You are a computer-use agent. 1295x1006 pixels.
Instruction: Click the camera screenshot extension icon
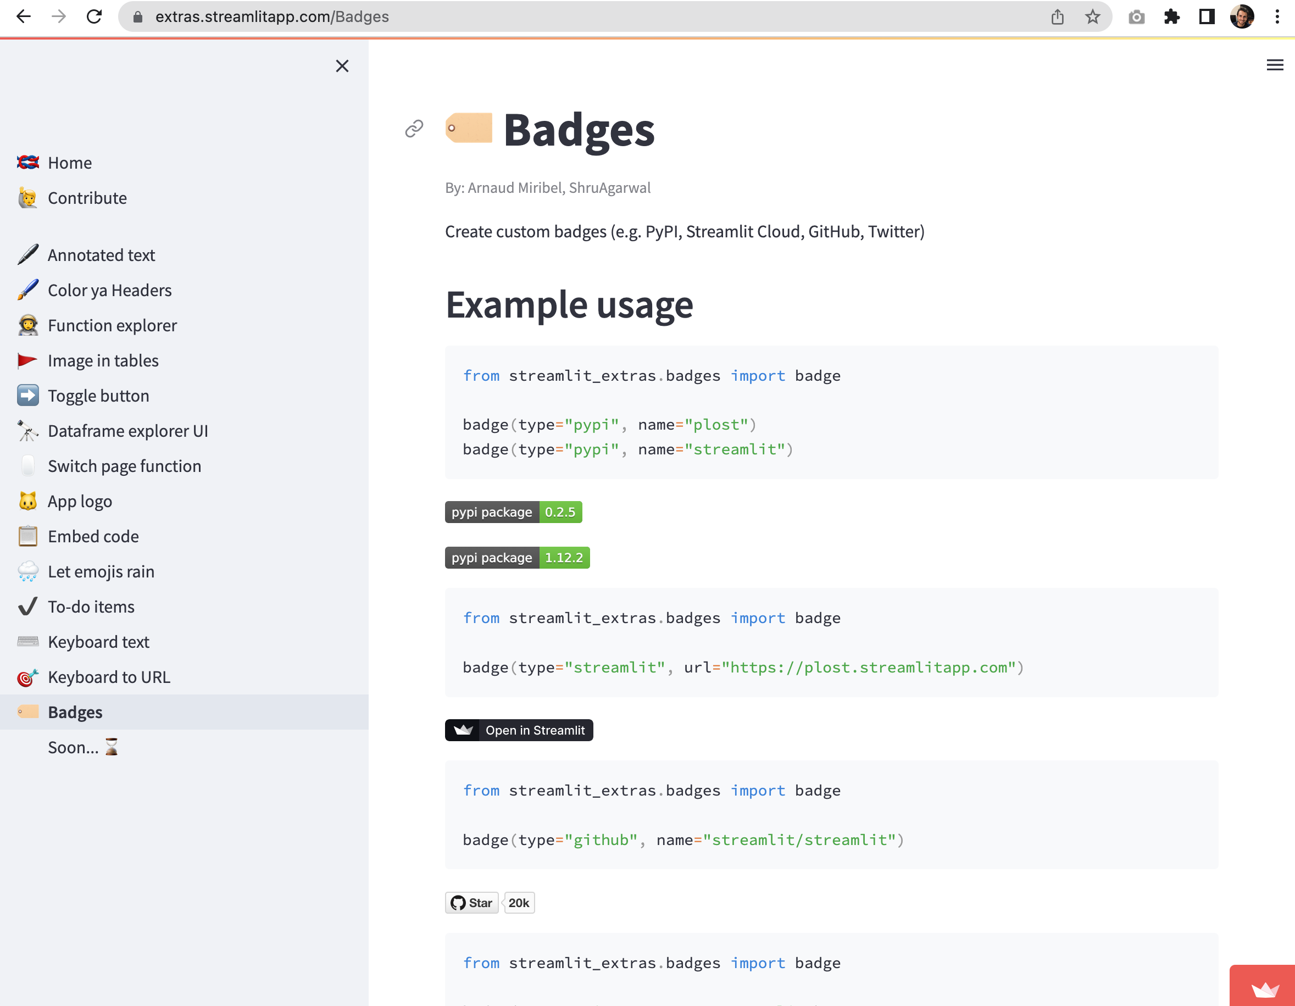coord(1136,16)
